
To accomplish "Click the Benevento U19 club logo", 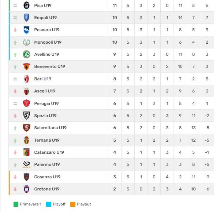I will click(x=26, y=67).
